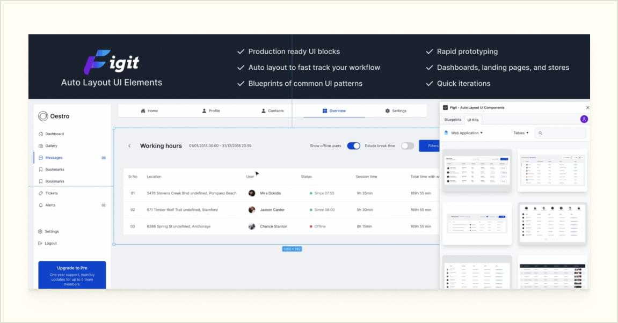Open the Web Application dropdown
The width and height of the screenshot is (618, 323).
[466, 133]
